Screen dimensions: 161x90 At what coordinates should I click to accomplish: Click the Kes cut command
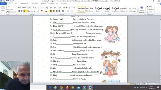(8, 7)
